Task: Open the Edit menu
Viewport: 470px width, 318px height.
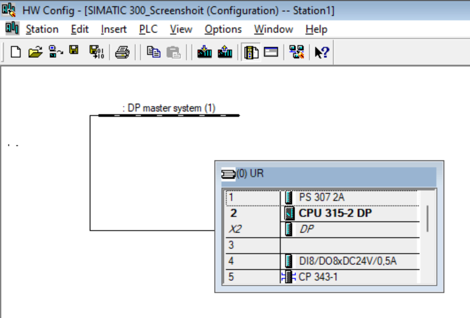Action: pyautogui.click(x=80, y=29)
